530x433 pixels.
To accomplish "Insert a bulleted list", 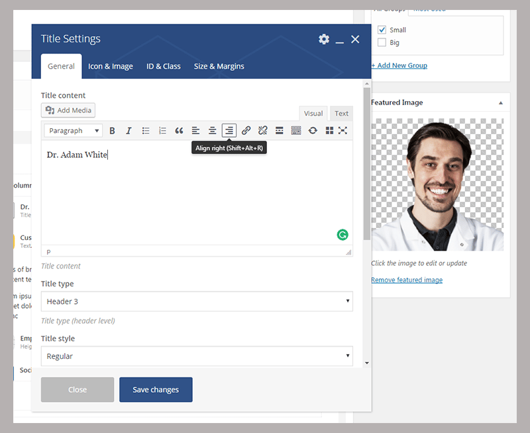I will 146,130.
